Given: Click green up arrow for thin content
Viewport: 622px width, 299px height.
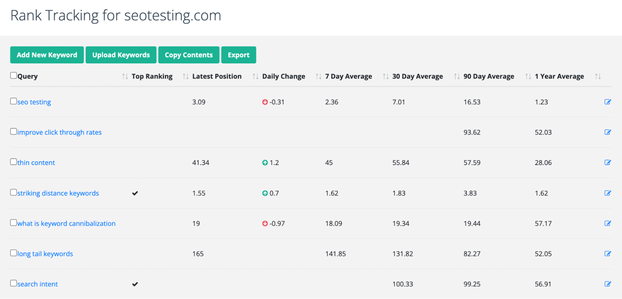Looking at the screenshot, I should click(265, 163).
